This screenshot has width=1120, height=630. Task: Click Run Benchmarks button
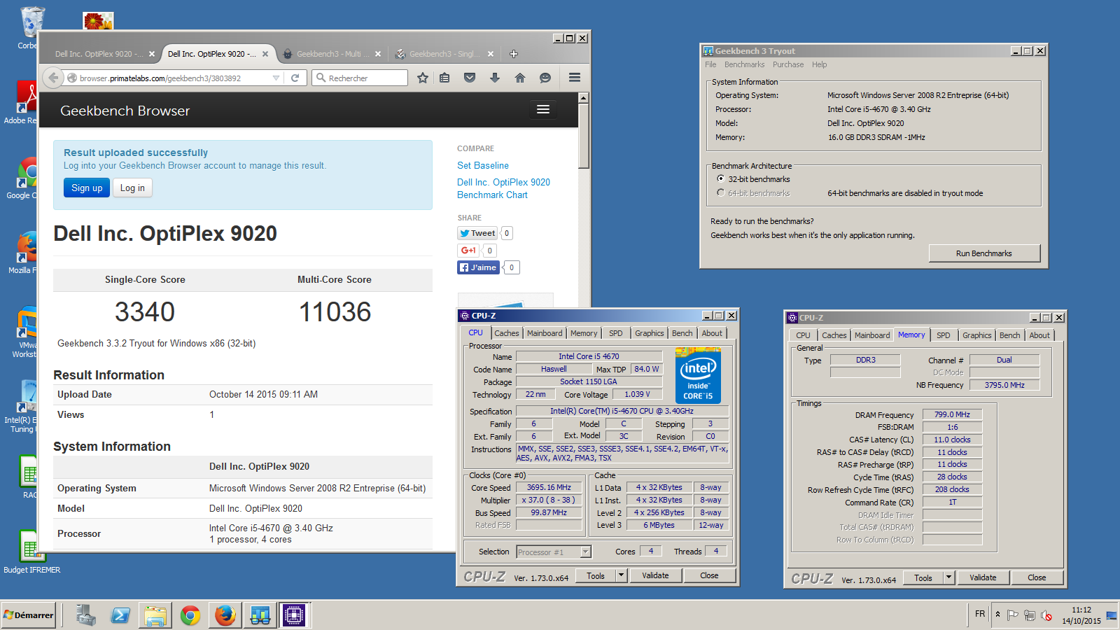(x=984, y=253)
